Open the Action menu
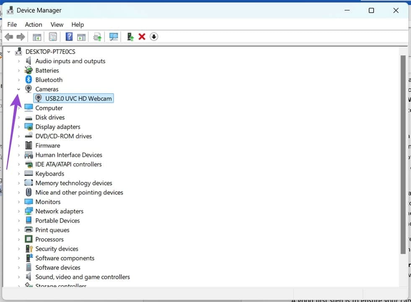 pos(33,24)
